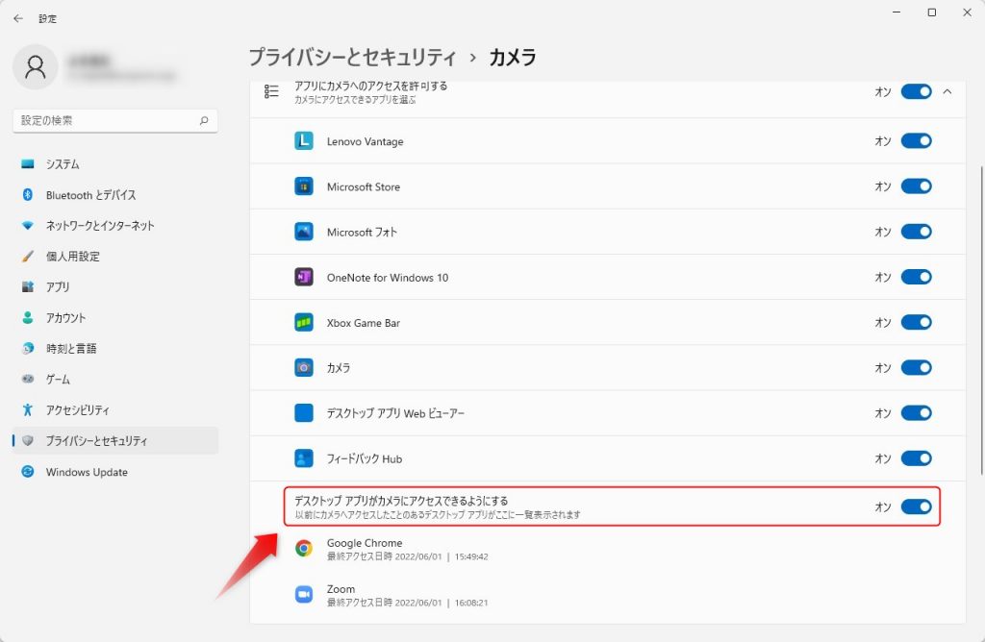
Task: Click the search magnifier icon
Action: (x=204, y=120)
